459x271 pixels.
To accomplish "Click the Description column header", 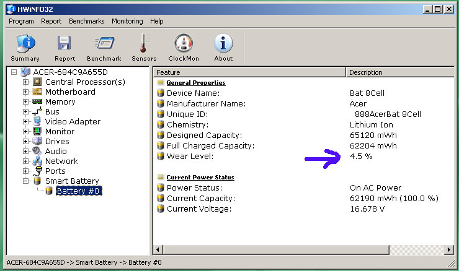I will pyautogui.click(x=400, y=72).
